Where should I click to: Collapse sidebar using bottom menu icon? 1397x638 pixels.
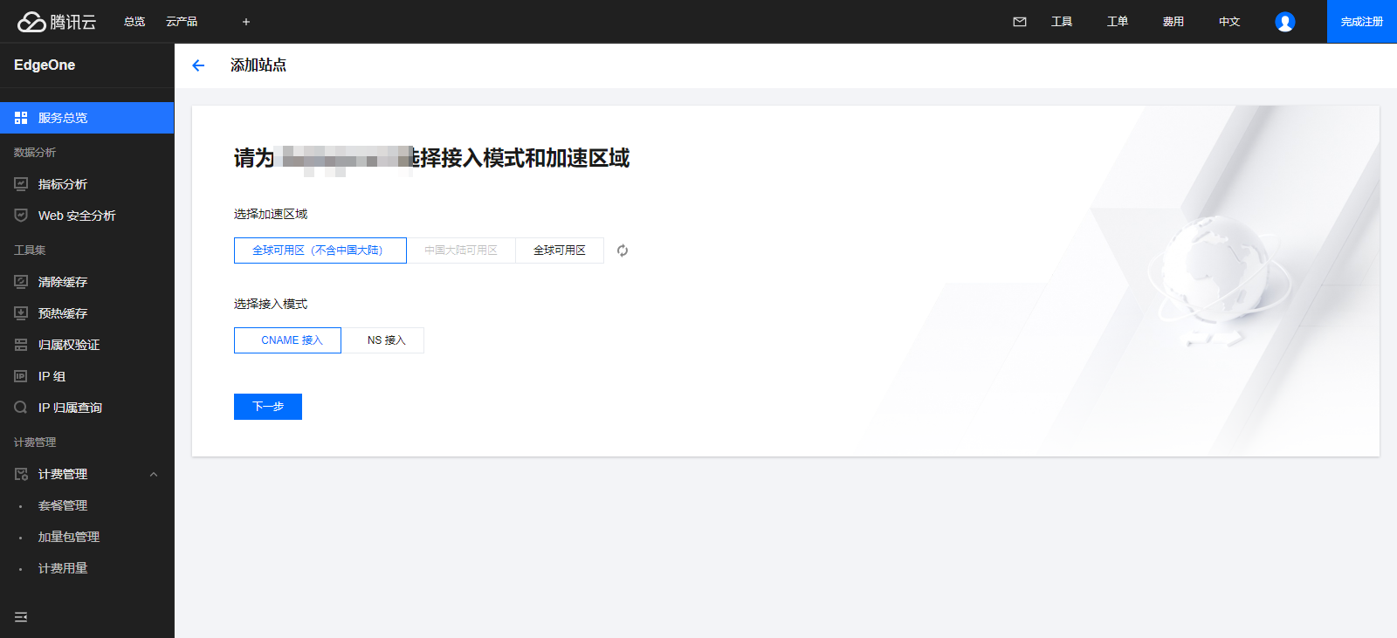[21, 617]
